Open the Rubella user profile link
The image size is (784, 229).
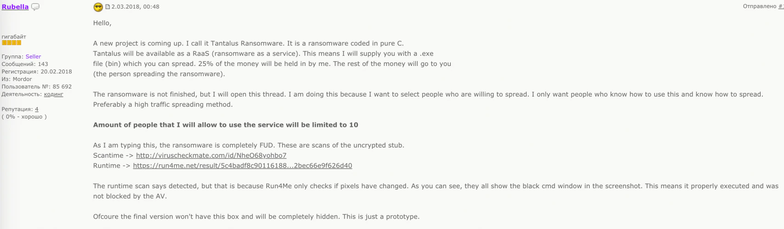click(x=15, y=7)
